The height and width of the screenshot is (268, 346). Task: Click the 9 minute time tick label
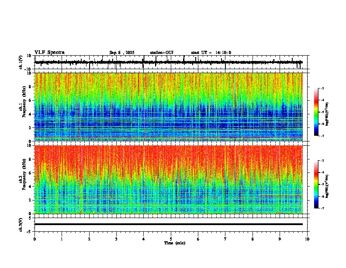point(280,239)
